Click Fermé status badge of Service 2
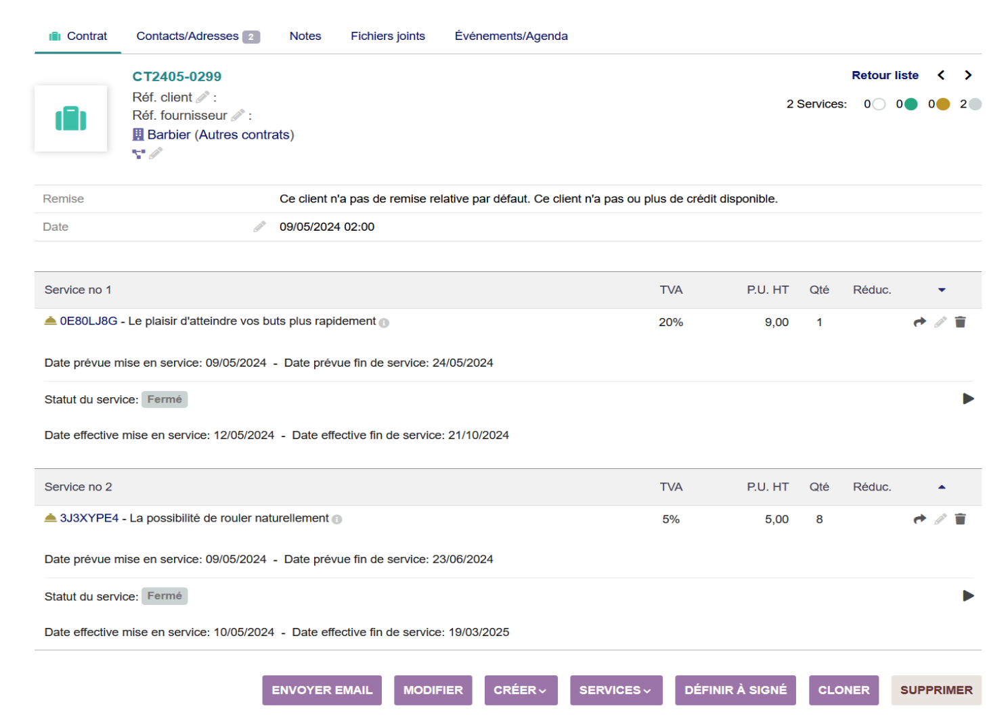This screenshot has height=724, width=1008. 165,596
